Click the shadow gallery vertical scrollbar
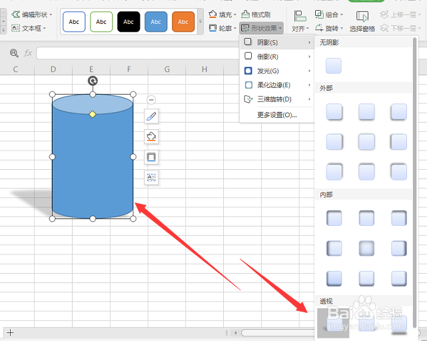Viewport: 427px width, 341px height. click(x=415, y=182)
